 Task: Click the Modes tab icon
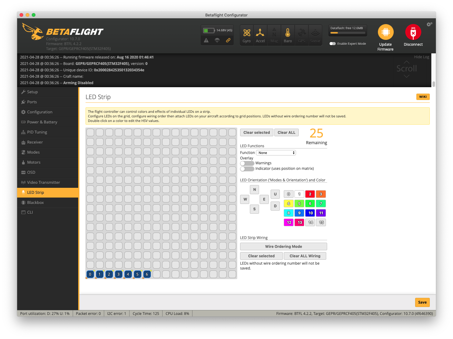23,152
